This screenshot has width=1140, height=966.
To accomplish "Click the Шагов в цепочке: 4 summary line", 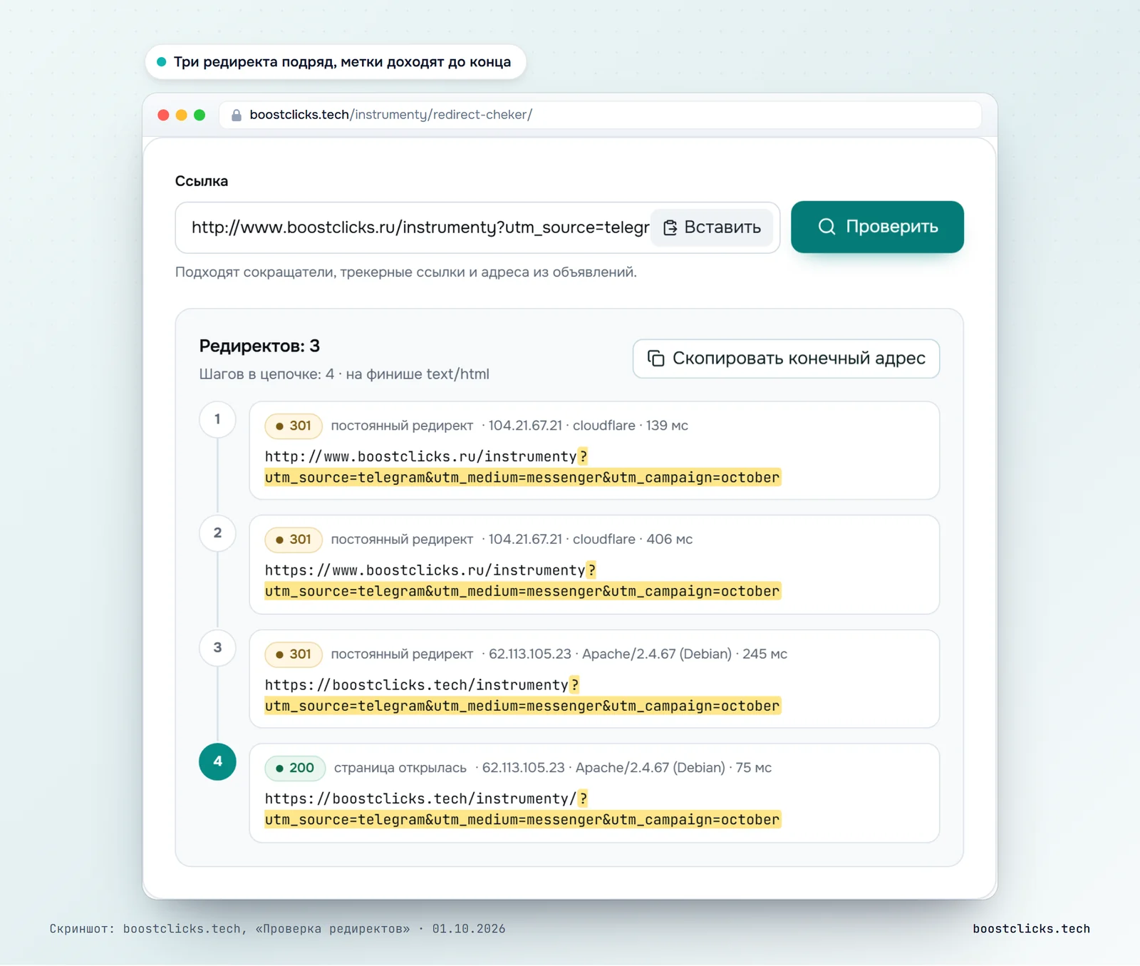I will 344,374.
